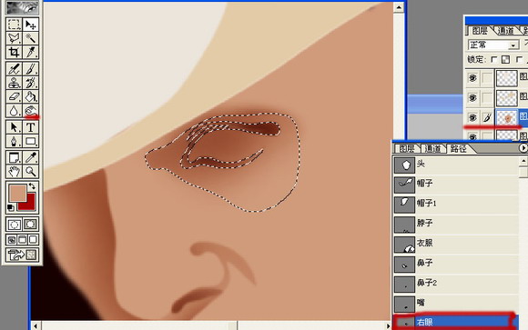Image resolution: width=528 pixels, height=330 pixels.
Task: Switch to Quick Mask edit mode
Action: pyautogui.click(x=31, y=225)
